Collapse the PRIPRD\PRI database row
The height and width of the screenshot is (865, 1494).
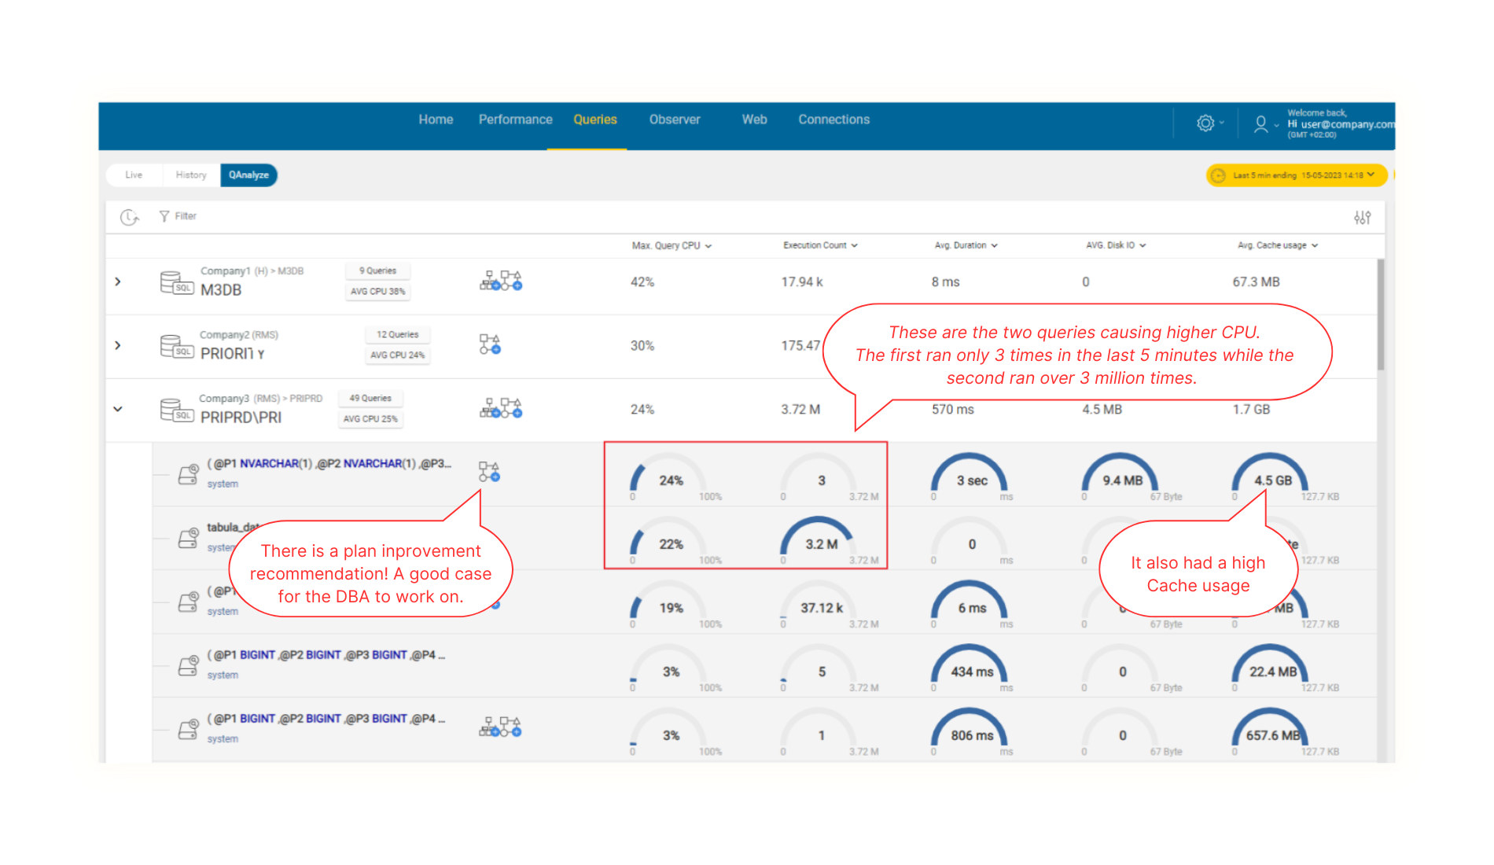(x=118, y=409)
